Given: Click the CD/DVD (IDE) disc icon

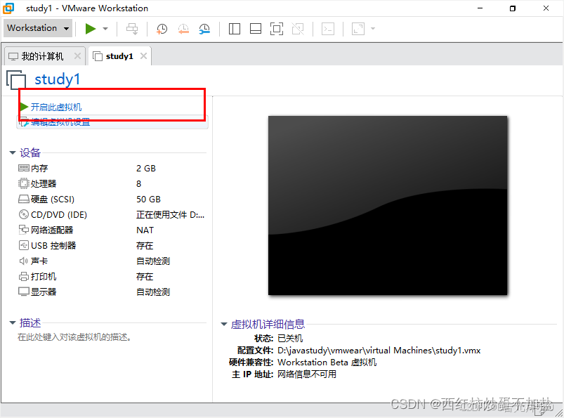Looking at the screenshot, I should pos(23,214).
